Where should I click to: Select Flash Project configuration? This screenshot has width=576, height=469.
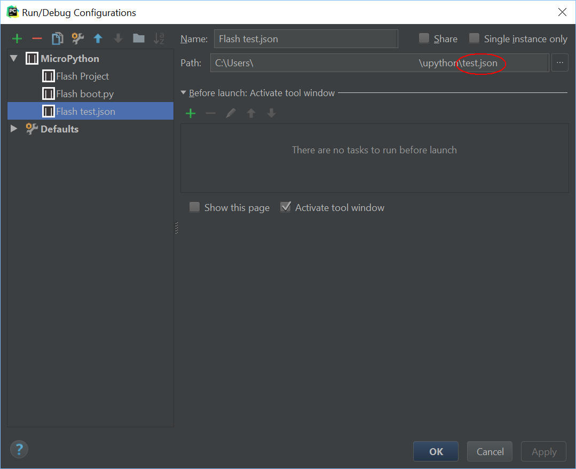[82, 76]
